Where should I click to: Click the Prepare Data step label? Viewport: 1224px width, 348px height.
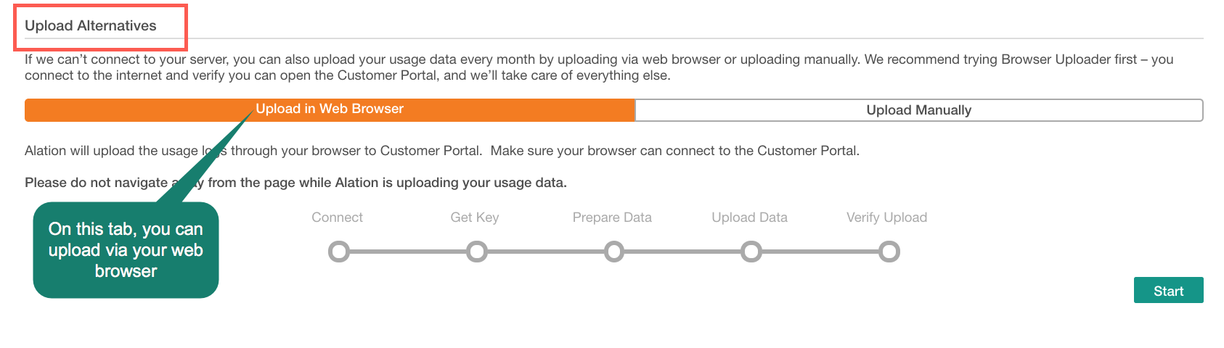pyautogui.click(x=612, y=217)
